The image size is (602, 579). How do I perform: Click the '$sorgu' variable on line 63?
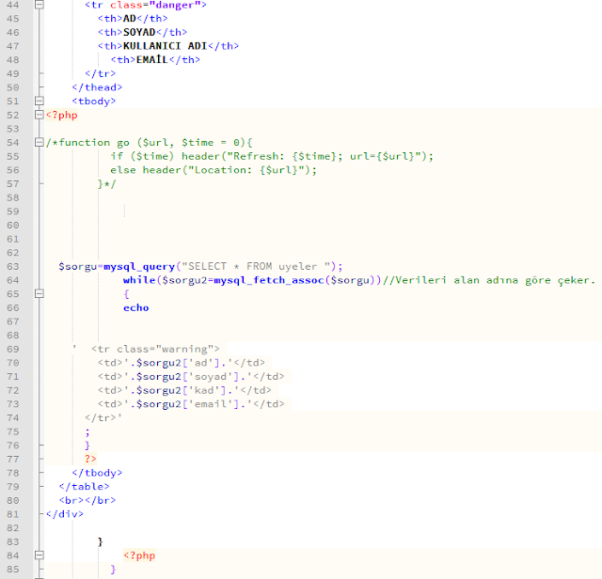click(x=77, y=266)
